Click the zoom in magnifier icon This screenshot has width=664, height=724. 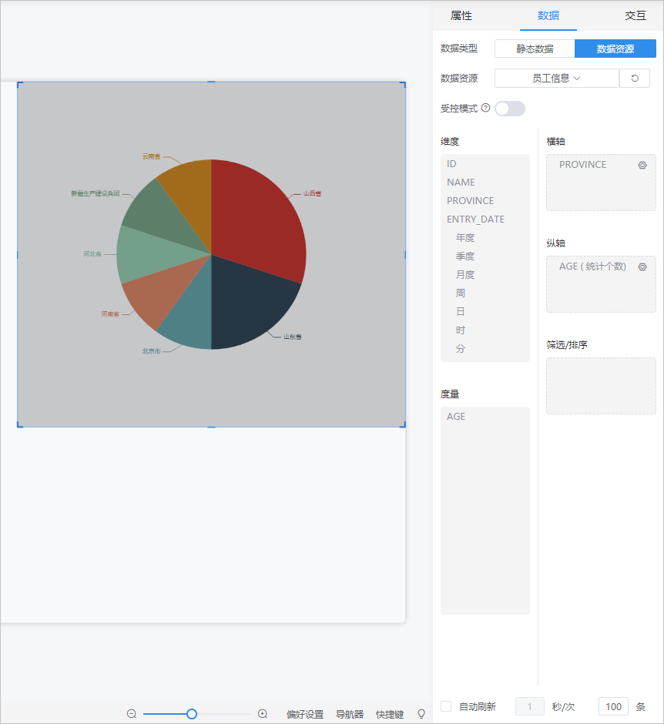pyautogui.click(x=262, y=714)
